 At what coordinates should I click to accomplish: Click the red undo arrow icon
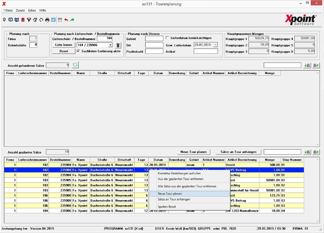(x=66, y=20)
